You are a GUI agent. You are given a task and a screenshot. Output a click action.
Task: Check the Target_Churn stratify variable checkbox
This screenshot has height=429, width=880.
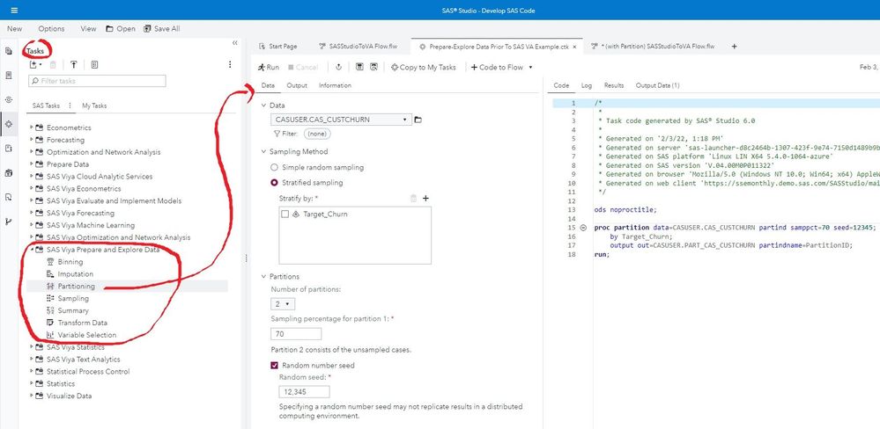[284, 214]
